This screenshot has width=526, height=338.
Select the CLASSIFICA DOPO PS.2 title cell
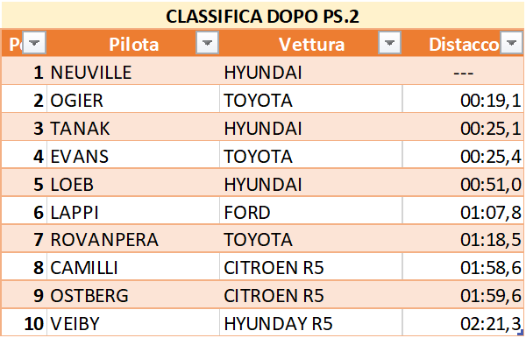[x=262, y=16]
